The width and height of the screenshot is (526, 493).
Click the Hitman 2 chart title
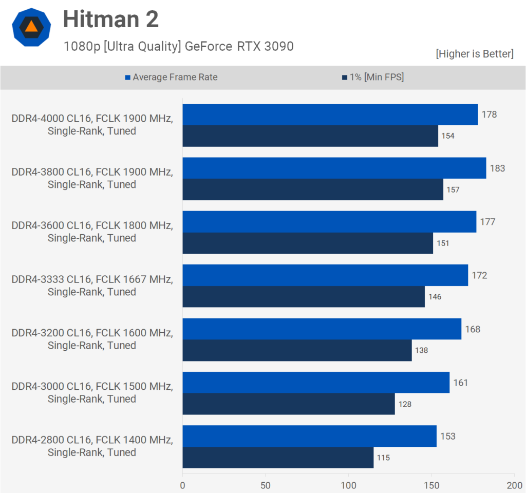coord(110,20)
